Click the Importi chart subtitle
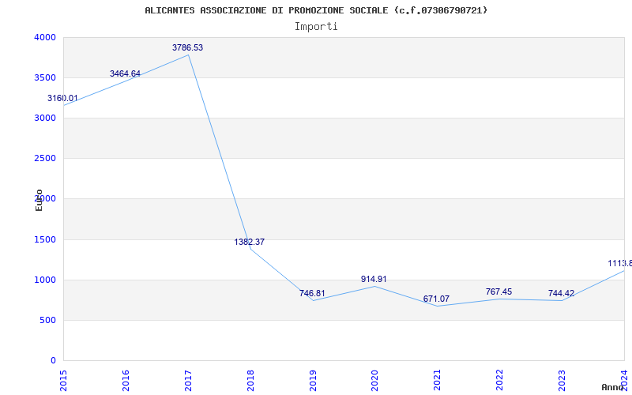This screenshot has width=632, height=395. tap(316, 27)
